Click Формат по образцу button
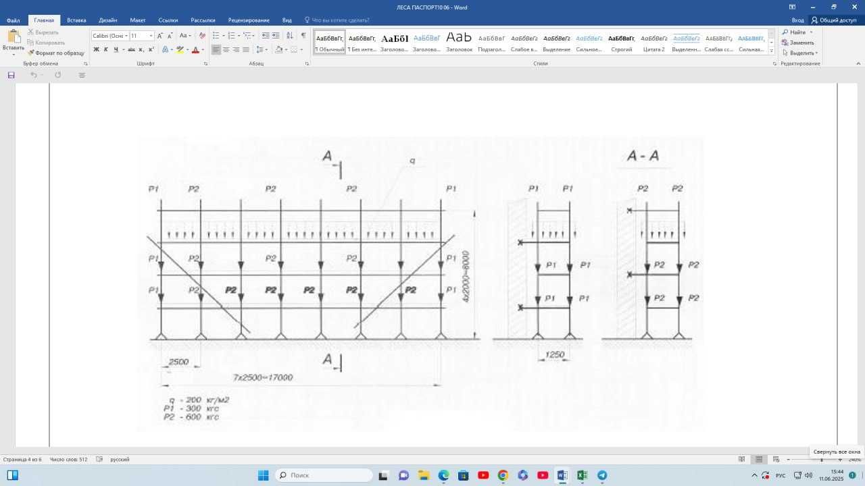 click(56, 53)
